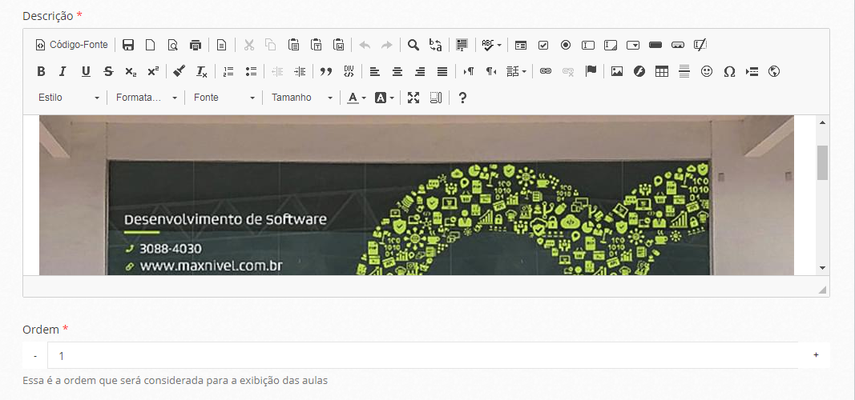Screen dimensions: 855x400
Task: Click the Increase Indent icon
Action: click(300, 71)
